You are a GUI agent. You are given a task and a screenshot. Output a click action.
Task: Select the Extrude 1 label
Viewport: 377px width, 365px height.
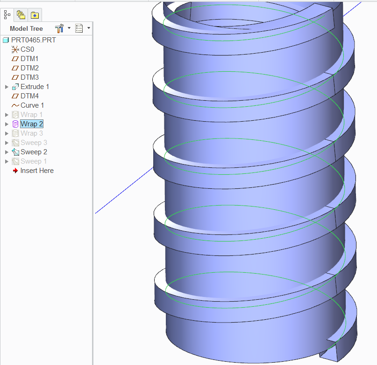coord(35,87)
